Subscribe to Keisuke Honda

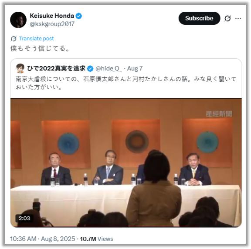tap(199, 18)
